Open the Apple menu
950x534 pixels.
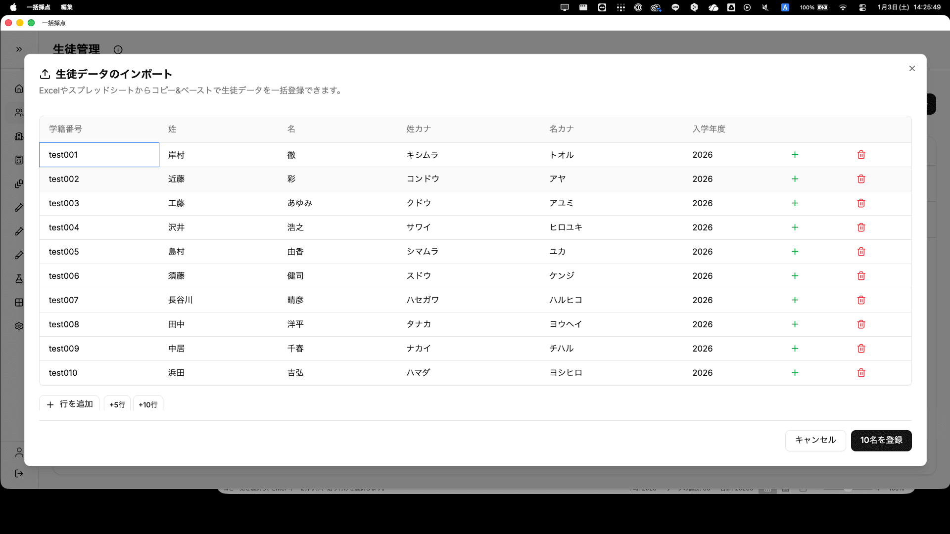(x=13, y=7)
